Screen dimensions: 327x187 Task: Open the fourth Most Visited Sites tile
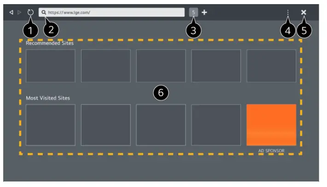(x=216, y=125)
